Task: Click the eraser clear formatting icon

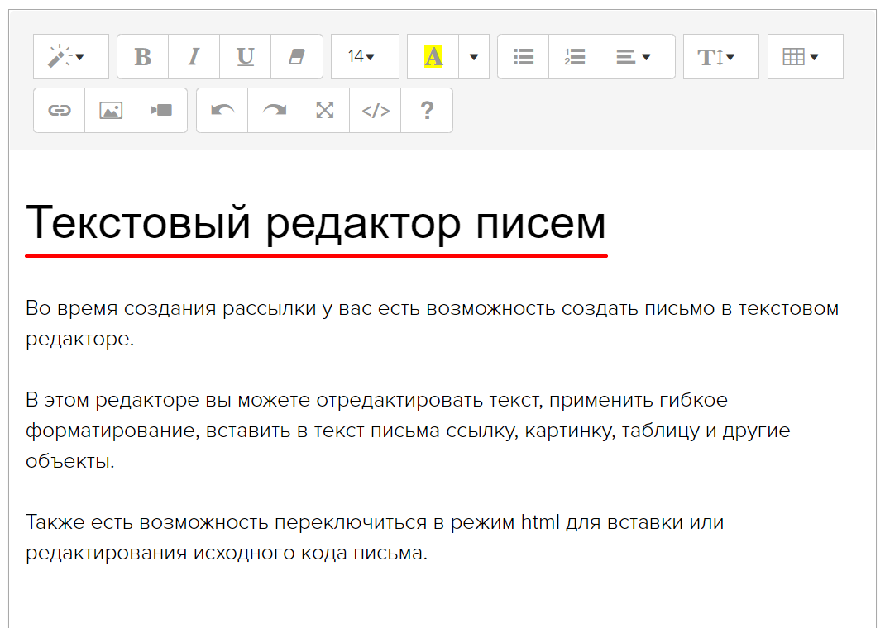Action: (x=296, y=57)
